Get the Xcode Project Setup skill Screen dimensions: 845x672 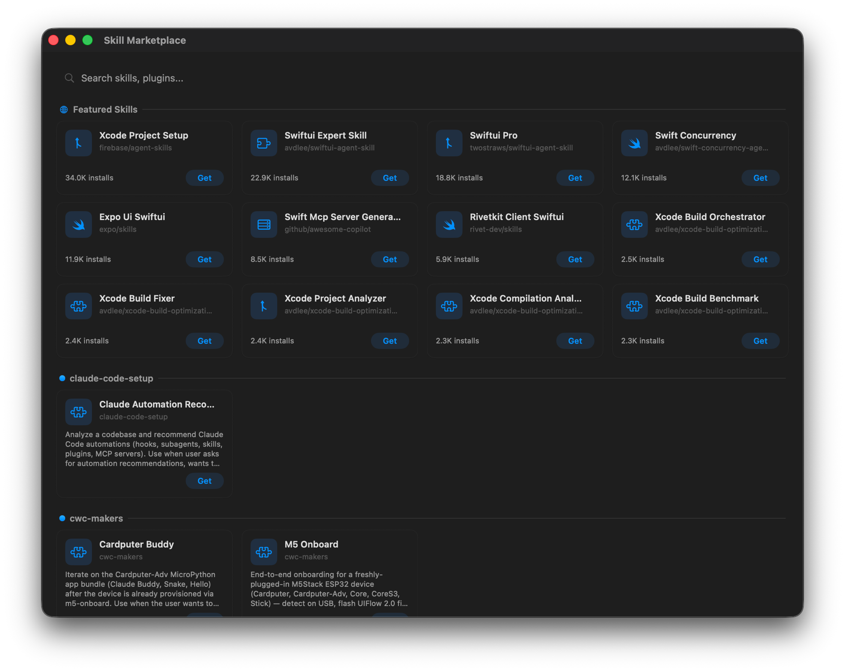204,178
